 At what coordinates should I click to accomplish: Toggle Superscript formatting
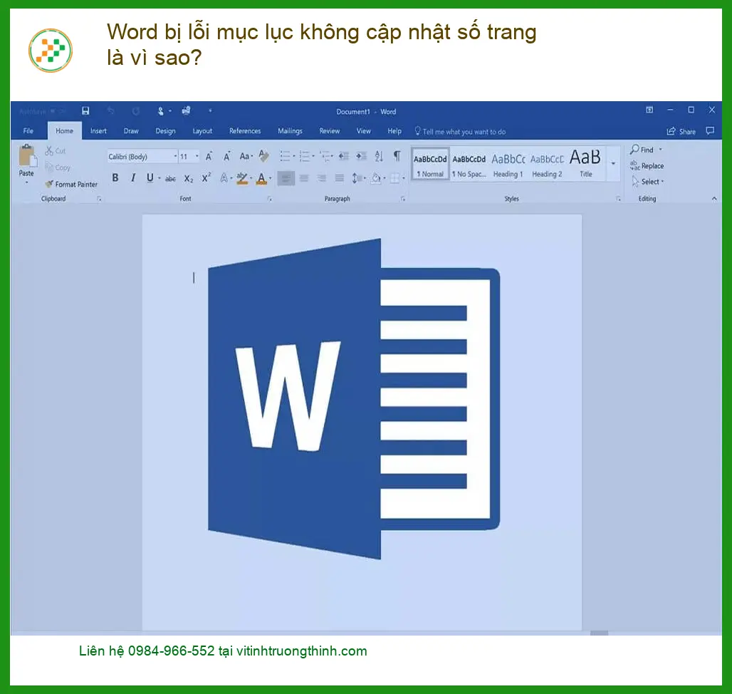[x=206, y=178]
